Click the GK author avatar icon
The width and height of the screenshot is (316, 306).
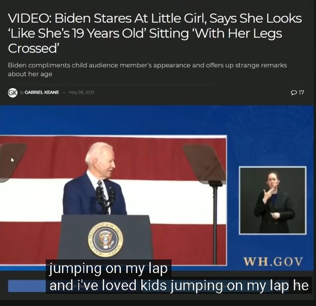[x=13, y=93]
